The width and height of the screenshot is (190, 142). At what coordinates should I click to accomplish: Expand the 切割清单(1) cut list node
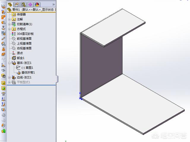9,24
